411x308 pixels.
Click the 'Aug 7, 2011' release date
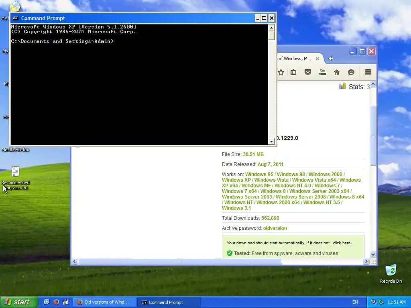point(270,164)
